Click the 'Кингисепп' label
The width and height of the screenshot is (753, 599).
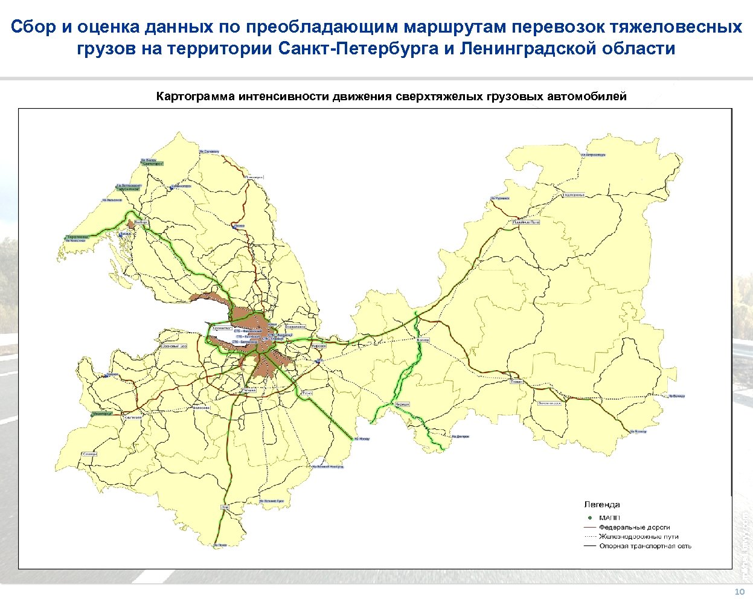coord(132,417)
